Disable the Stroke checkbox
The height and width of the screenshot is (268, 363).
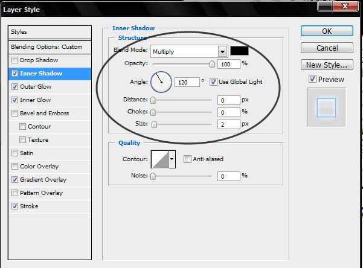(14, 206)
